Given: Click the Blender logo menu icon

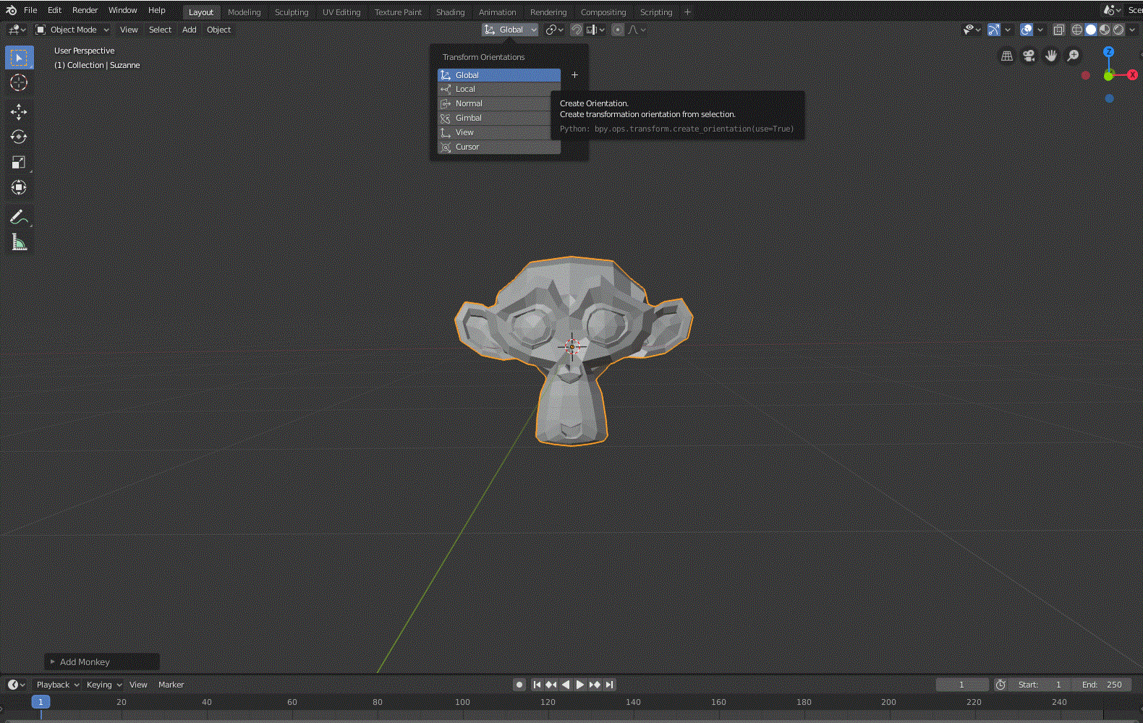Looking at the screenshot, I should click(x=11, y=10).
